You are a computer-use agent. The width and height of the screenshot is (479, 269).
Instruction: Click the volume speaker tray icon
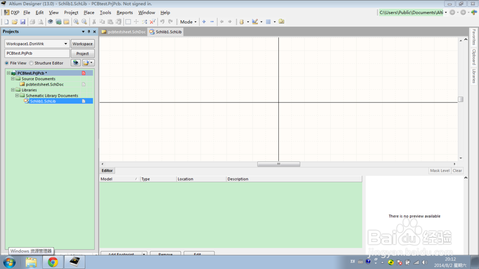pos(424,262)
